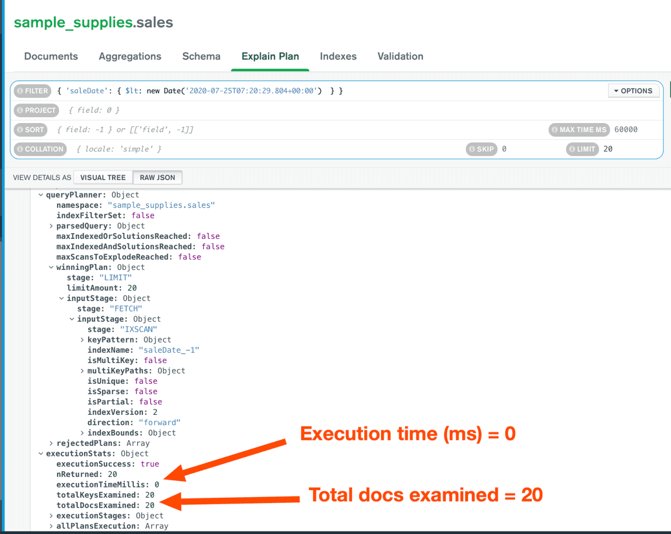Click the info icon on the PROJECT badge

[20, 110]
